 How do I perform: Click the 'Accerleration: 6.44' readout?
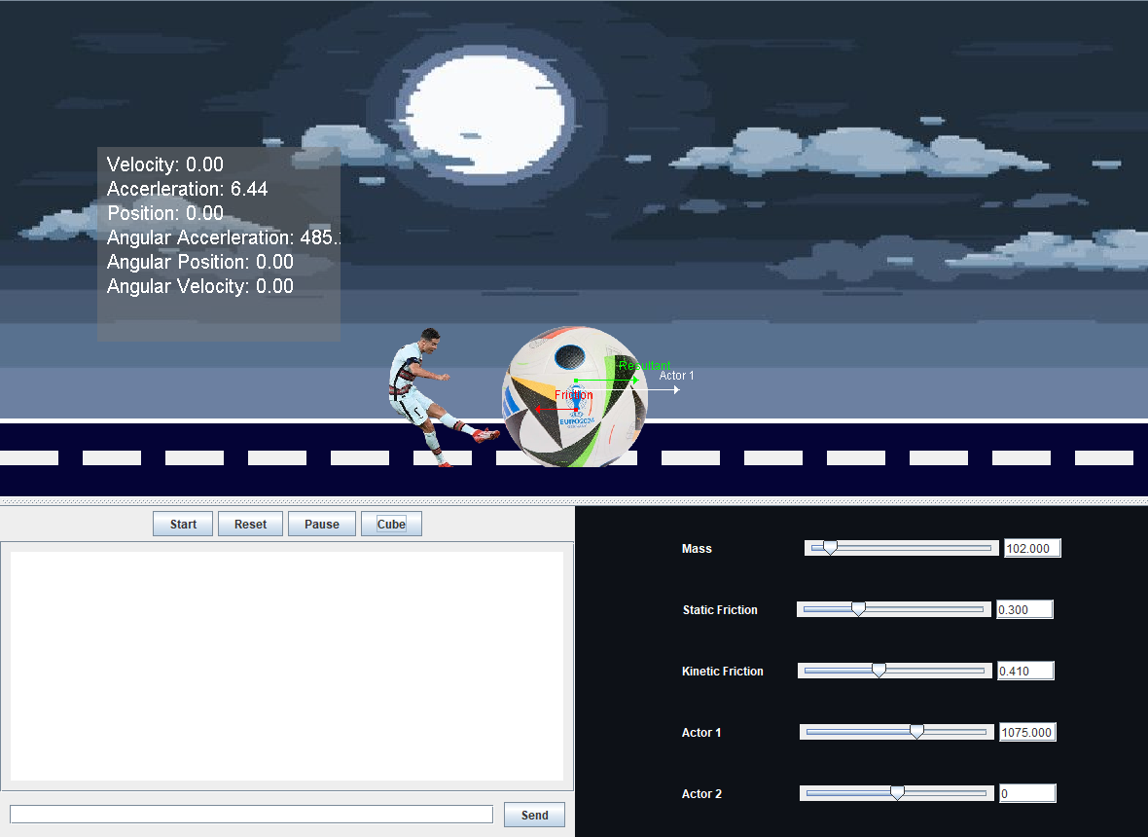(x=188, y=189)
